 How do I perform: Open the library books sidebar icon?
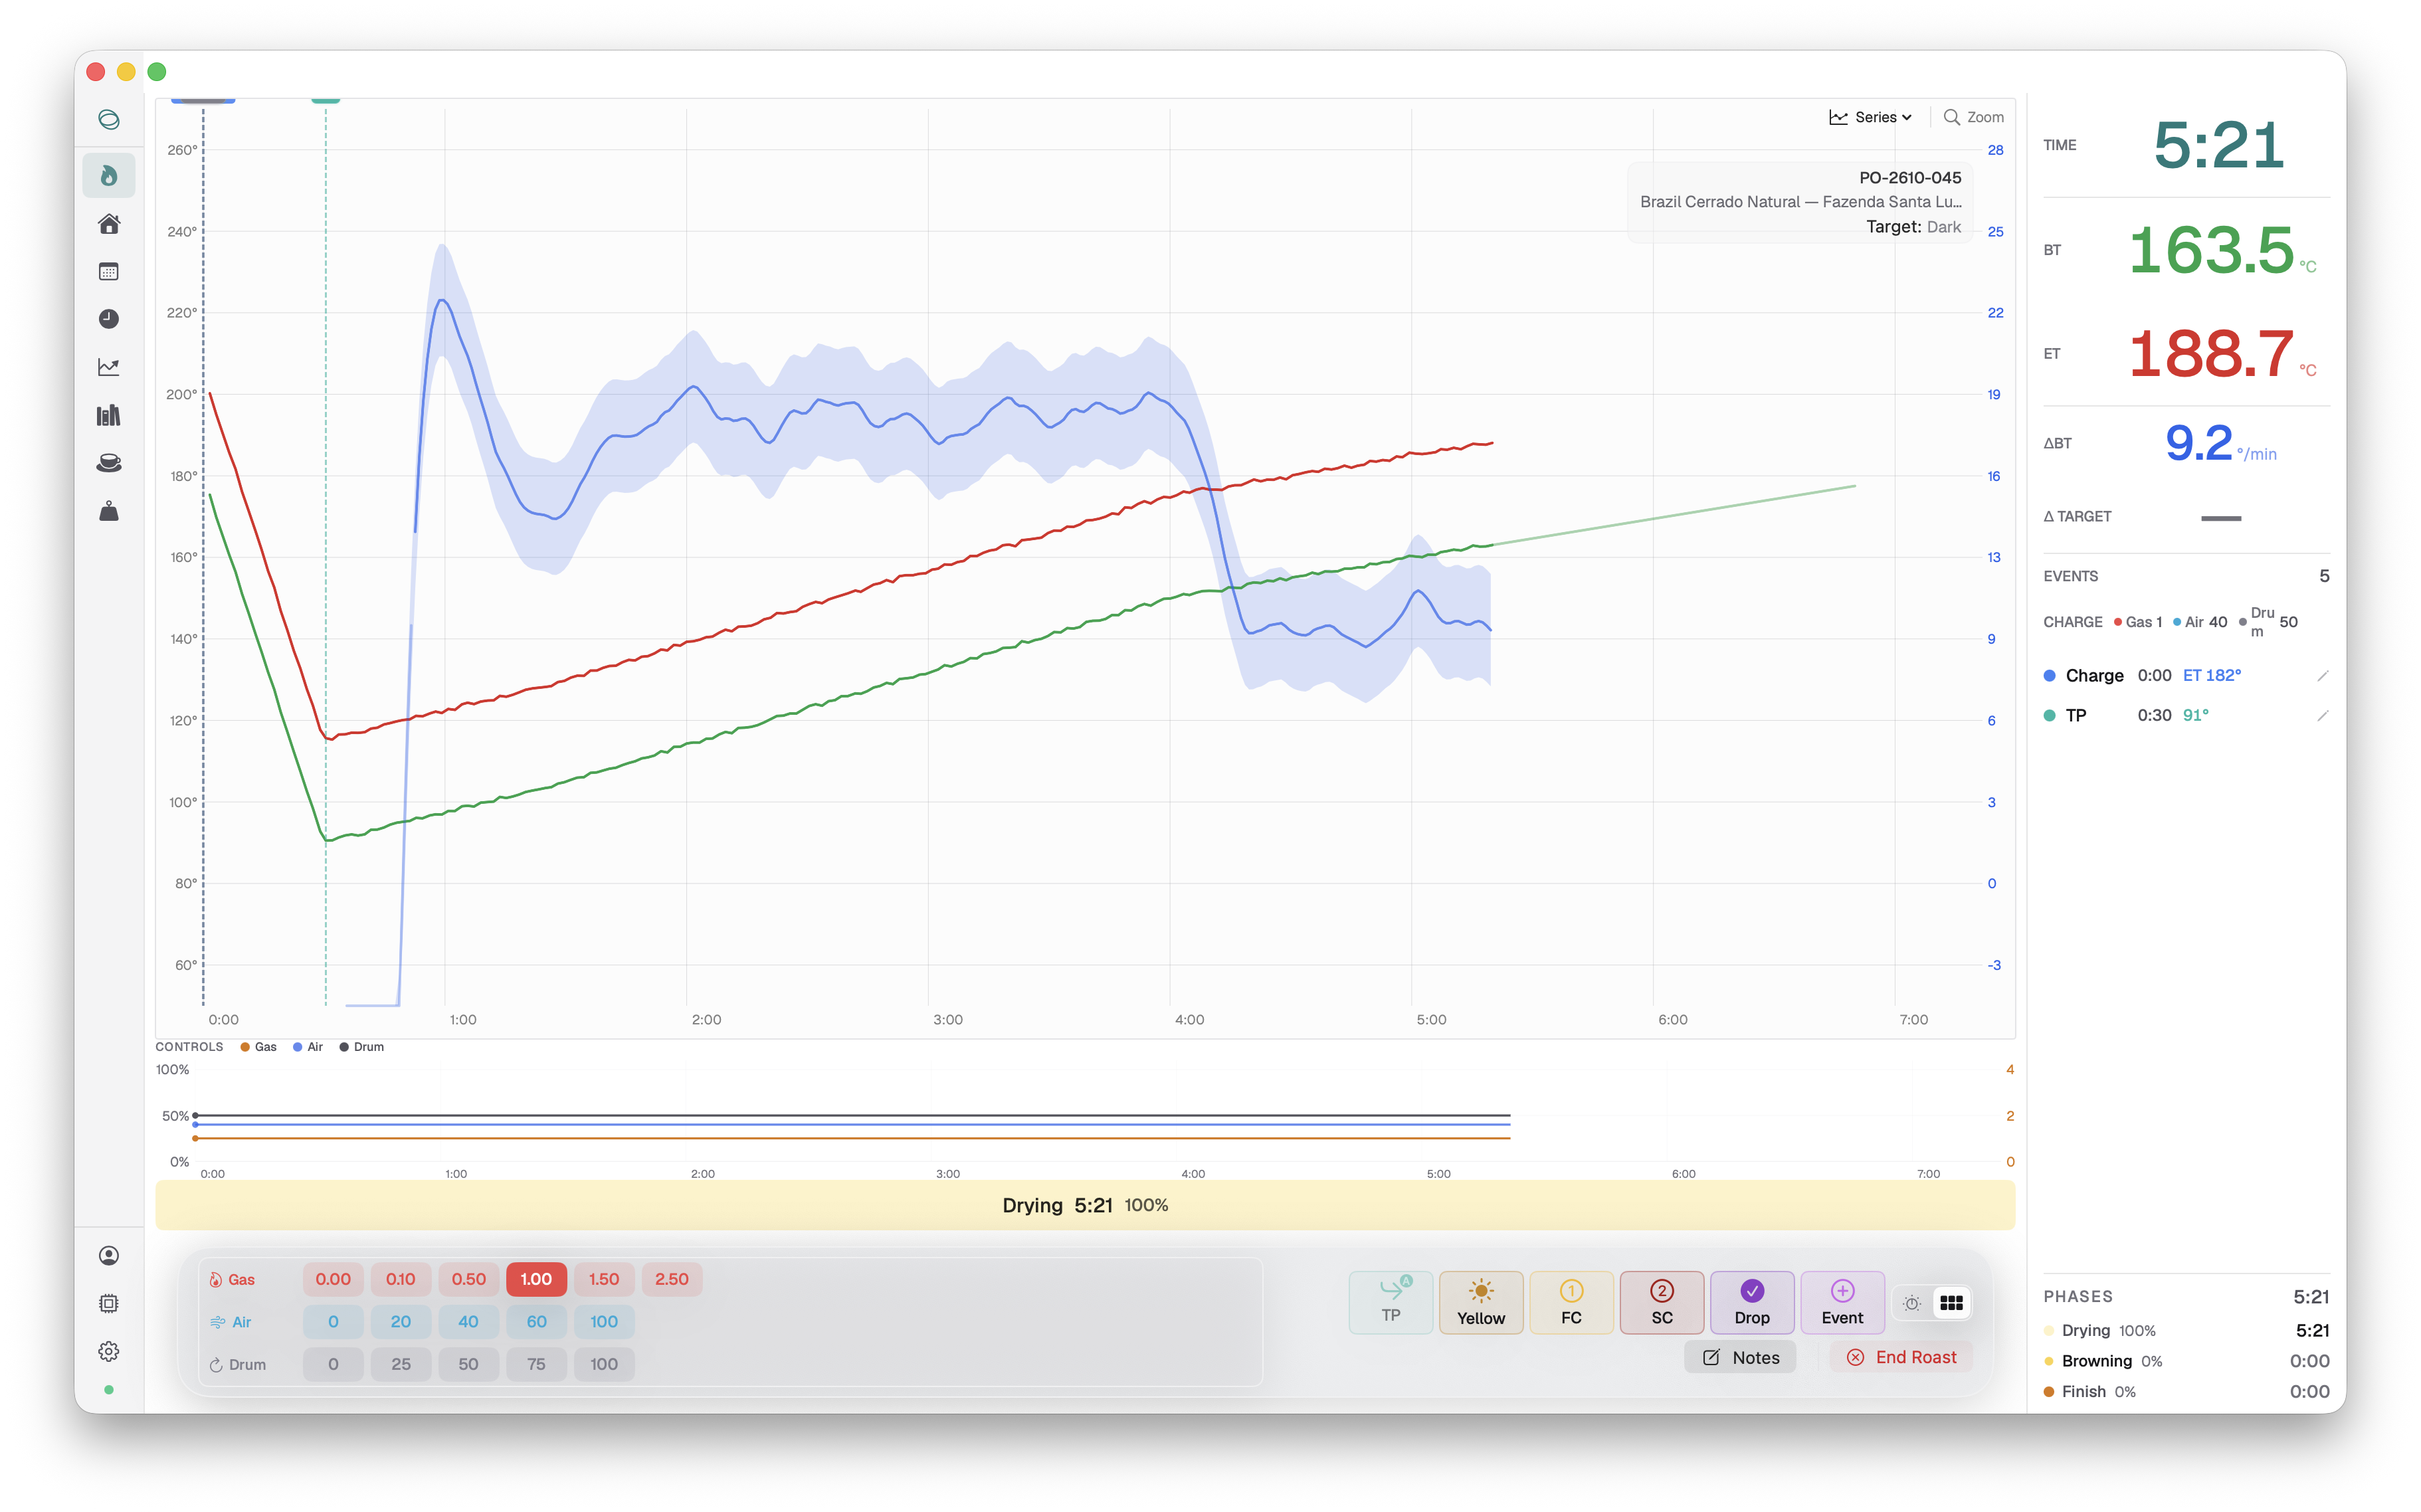click(x=109, y=415)
